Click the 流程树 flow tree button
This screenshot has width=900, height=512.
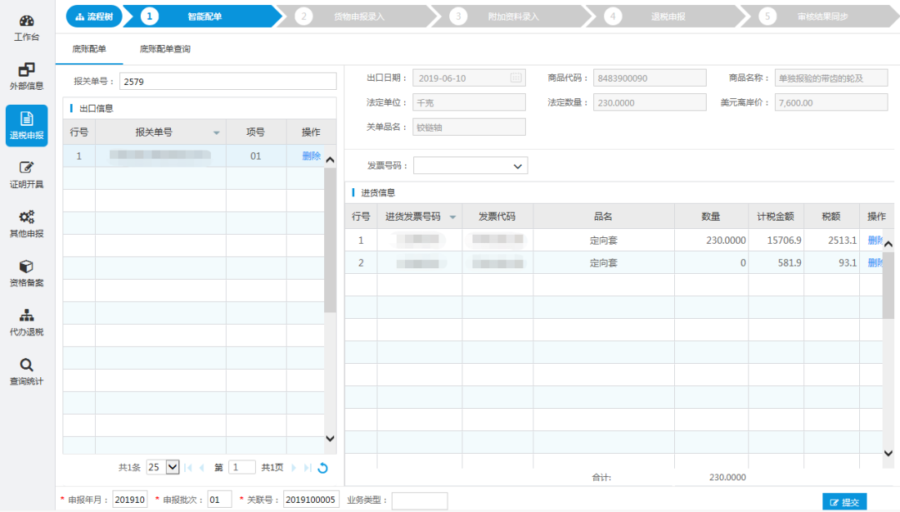tap(94, 17)
